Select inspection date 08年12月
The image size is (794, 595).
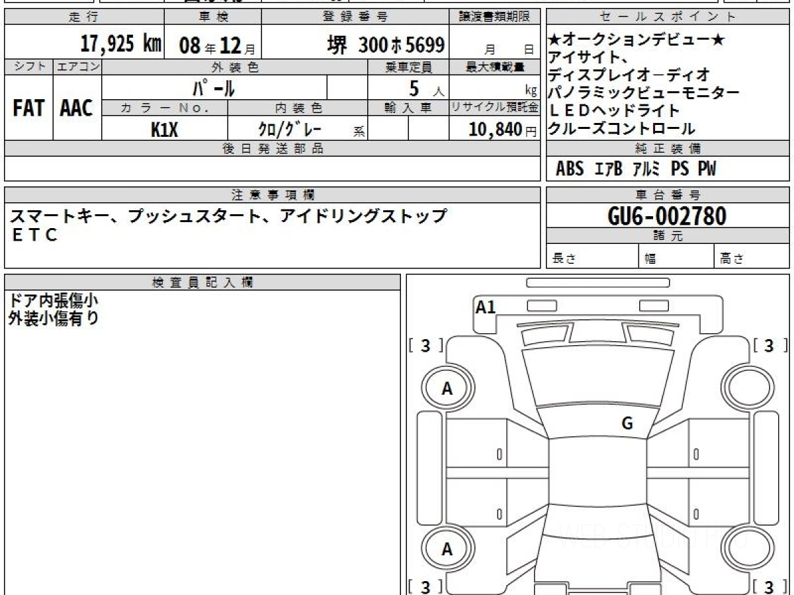tap(217, 45)
